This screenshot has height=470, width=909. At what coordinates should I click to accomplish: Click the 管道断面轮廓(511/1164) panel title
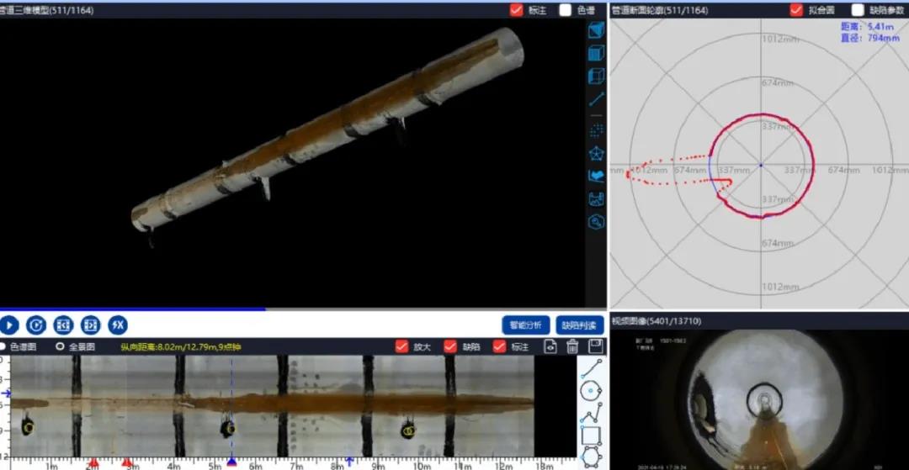click(661, 10)
